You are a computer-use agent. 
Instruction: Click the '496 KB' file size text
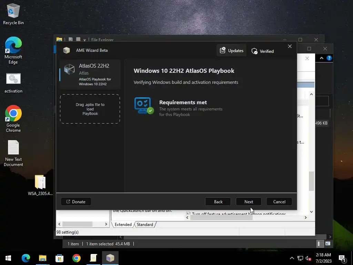pos(321,123)
